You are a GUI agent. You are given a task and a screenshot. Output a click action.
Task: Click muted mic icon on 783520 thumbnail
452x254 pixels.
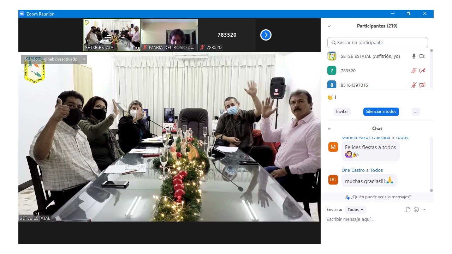[202, 47]
